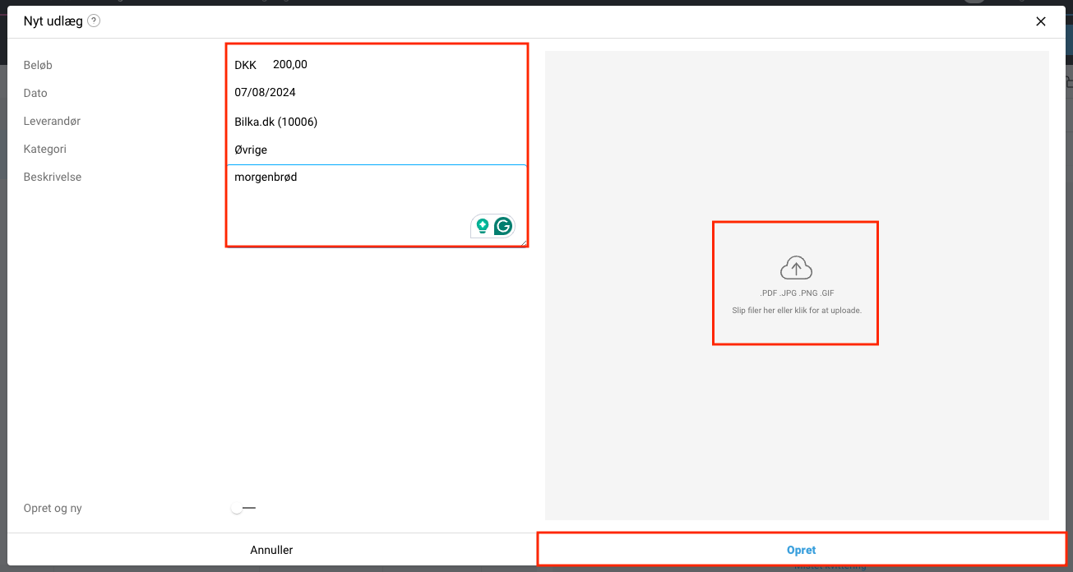Grab the description textarea resize handle
1073x572 pixels.
click(522, 242)
